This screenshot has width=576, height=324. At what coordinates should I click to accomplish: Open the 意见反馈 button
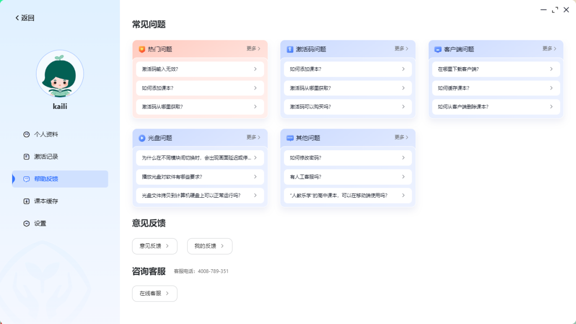coord(155,246)
